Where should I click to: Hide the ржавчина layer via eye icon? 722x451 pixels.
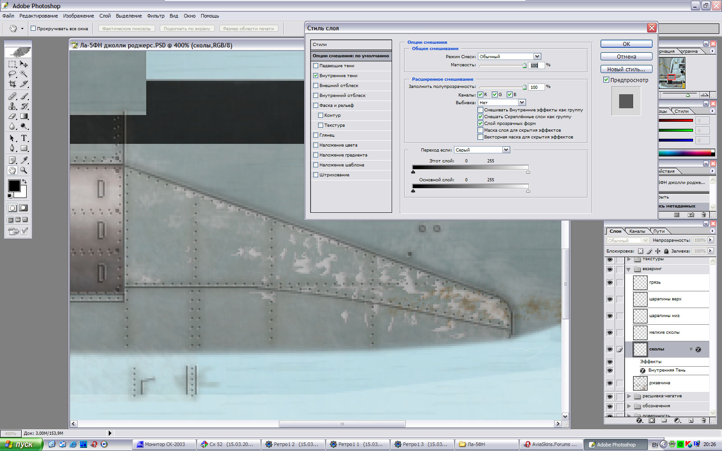tap(610, 383)
